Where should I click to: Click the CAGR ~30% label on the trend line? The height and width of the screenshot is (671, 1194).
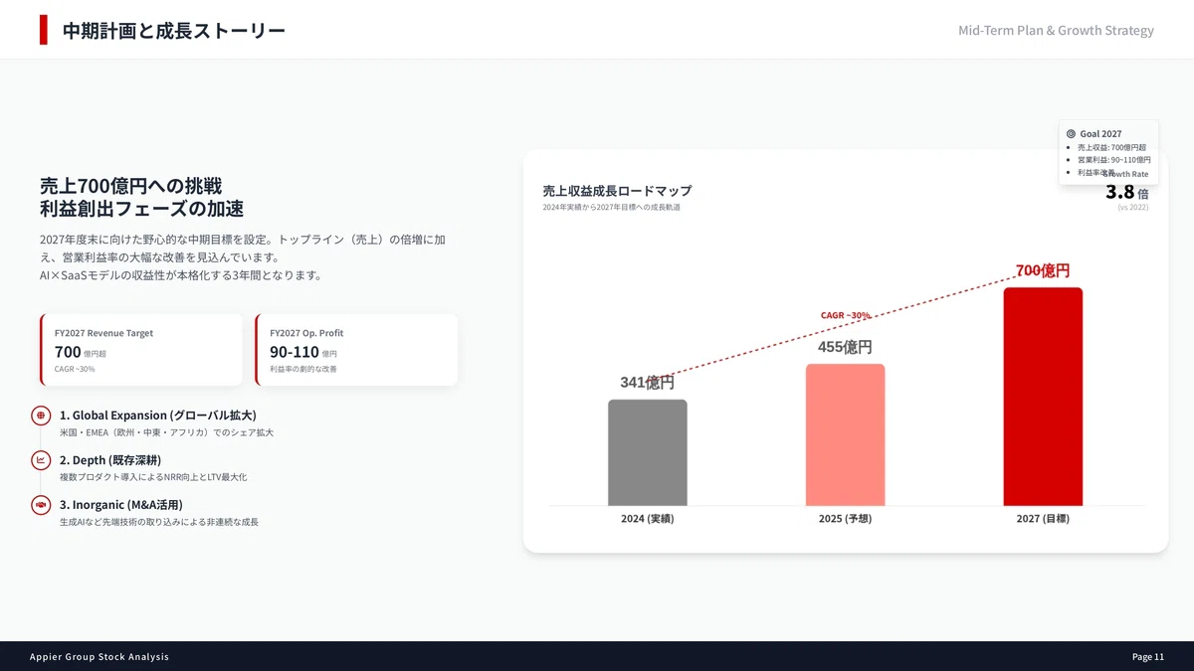click(x=846, y=315)
